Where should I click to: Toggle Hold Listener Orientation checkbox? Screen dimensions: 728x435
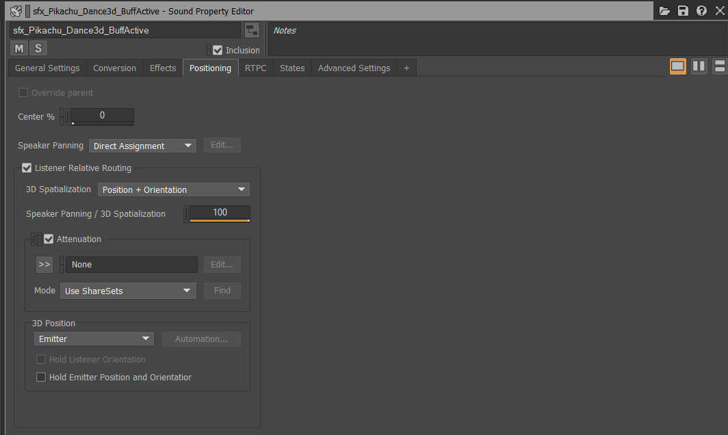pyautogui.click(x=41, y=359)
